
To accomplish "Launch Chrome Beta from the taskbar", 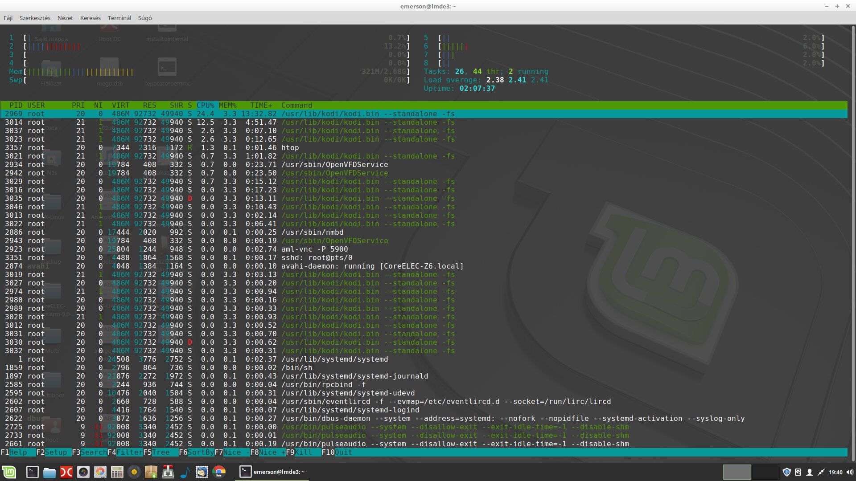I will pos(218,472).
